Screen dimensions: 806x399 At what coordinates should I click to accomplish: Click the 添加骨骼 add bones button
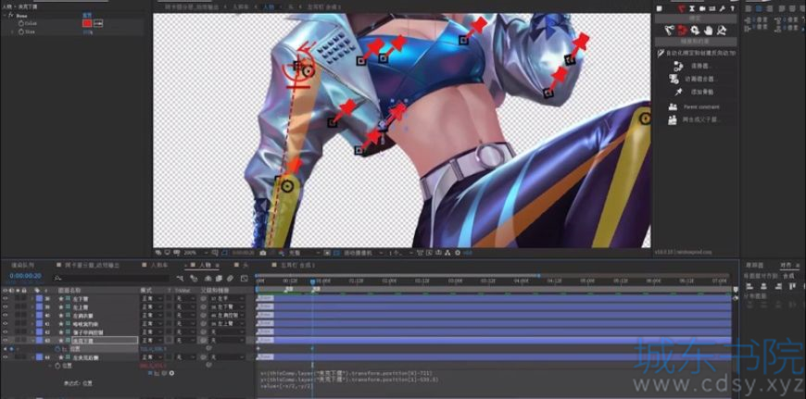(702, 92)
